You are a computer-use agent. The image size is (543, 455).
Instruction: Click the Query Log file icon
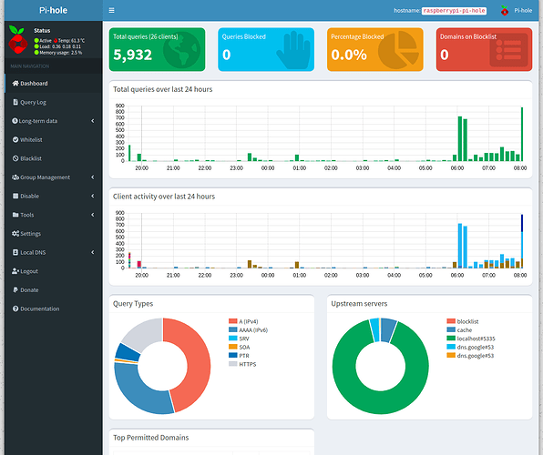coord(15,102)
